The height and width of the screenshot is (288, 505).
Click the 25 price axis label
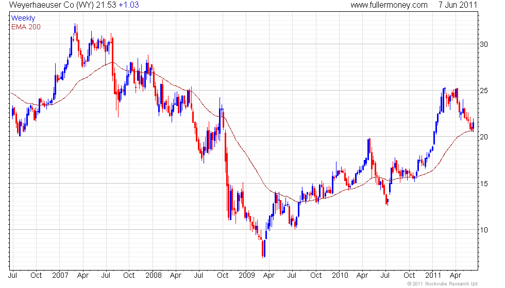tap(484, 91)
